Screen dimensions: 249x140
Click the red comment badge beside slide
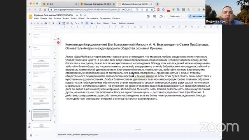58,42
